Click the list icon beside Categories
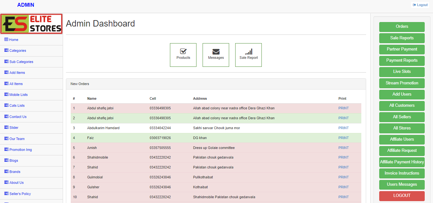The height and width of the screenshot is (203, 433). [6, 50]
